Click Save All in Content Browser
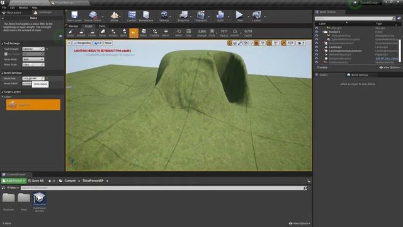 point(36,181)
